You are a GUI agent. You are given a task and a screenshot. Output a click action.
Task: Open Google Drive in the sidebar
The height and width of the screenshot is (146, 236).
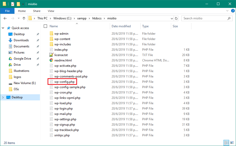[x=22, y=59]
